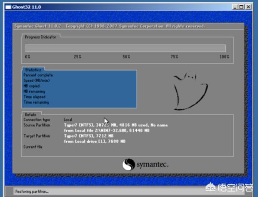
Task: Click the 25% progress mark
Action: coord(77,57)
